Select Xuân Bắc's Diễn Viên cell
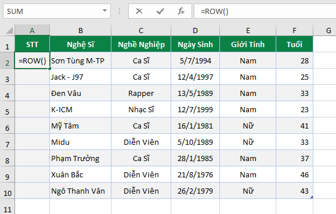 click(141, 174)
